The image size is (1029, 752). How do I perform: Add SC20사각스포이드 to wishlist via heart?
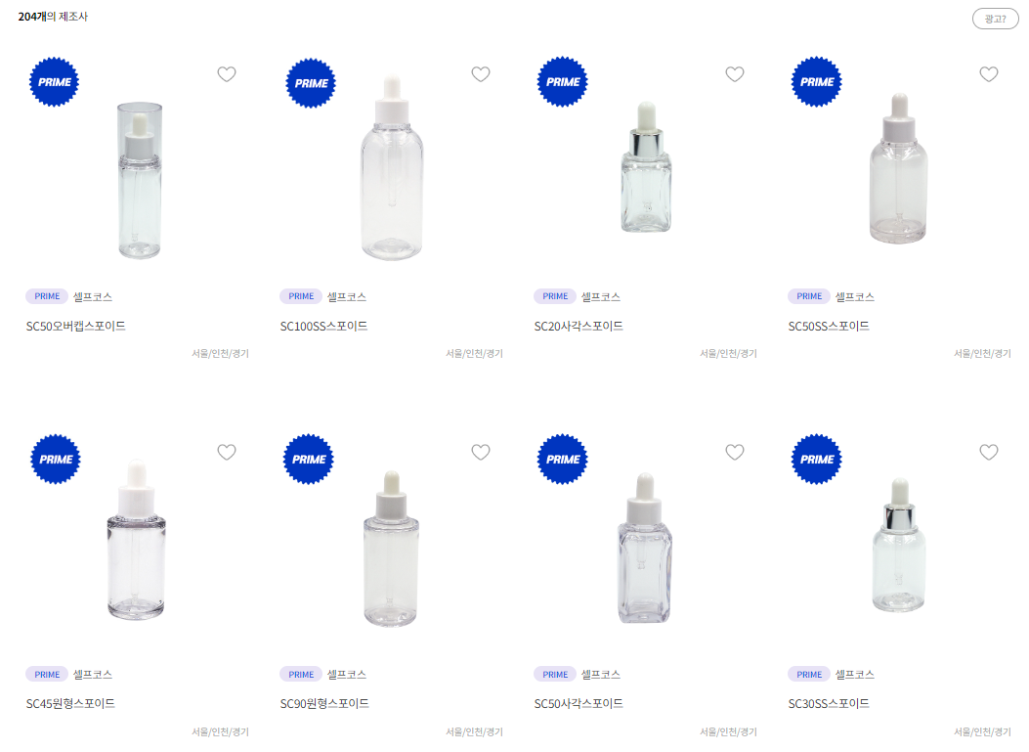[x=734, y=74]
